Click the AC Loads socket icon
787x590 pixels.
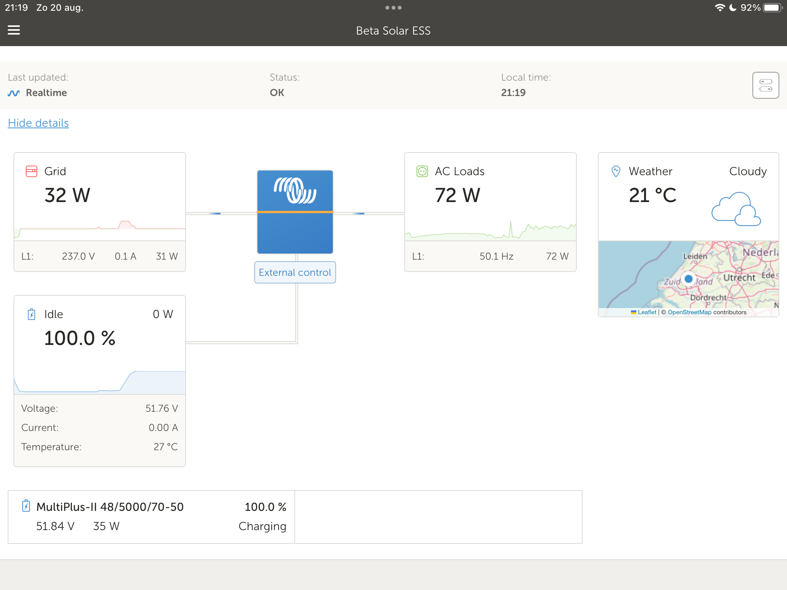(x=422, y=171)
